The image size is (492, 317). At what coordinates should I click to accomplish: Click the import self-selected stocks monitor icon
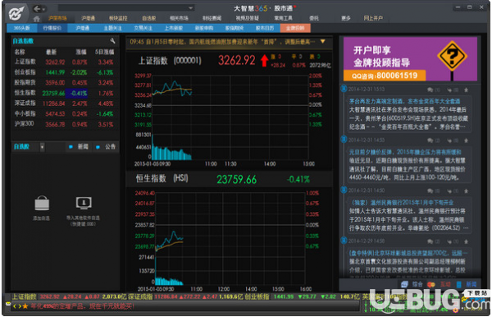click(84, 203)
